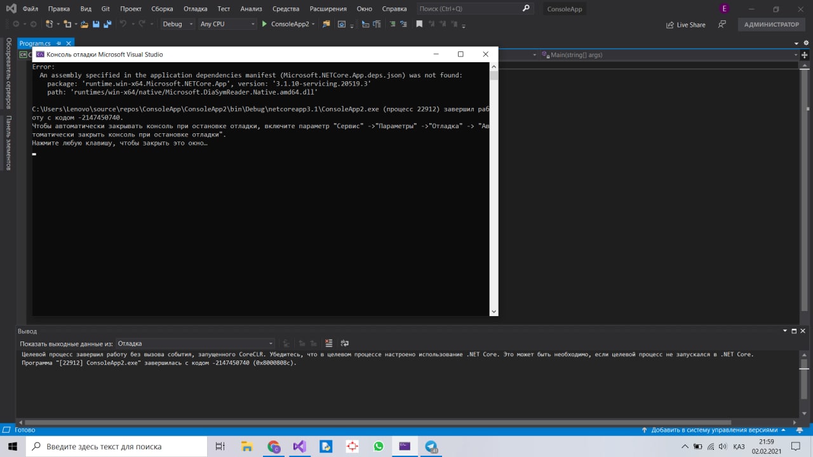Click the Redo arrow icon
813x457 pixels.
[142, 24]
